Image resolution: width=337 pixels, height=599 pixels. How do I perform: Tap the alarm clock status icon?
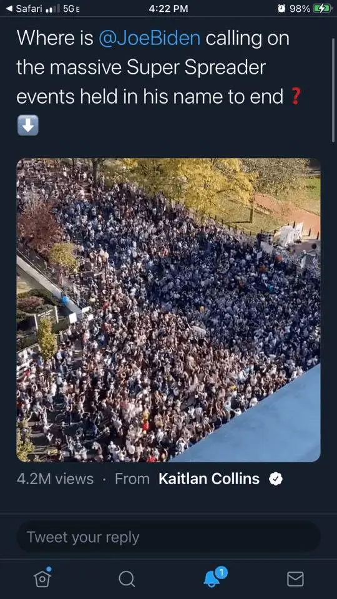(281, 8)
